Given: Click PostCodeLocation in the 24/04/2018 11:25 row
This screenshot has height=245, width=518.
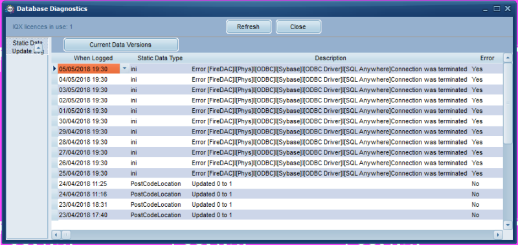Looking at the screenshot, I should pyautogui.click(x=155, y=184).
